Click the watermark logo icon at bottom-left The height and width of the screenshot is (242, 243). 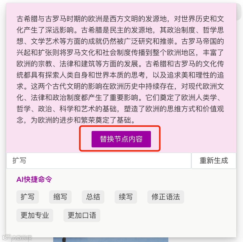point(6,237)
